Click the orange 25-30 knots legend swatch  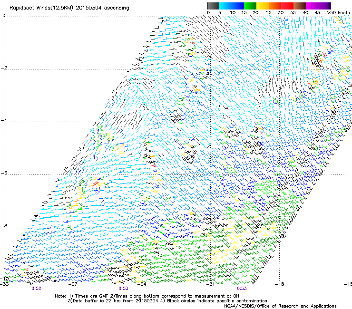click(x=275, y=6)
